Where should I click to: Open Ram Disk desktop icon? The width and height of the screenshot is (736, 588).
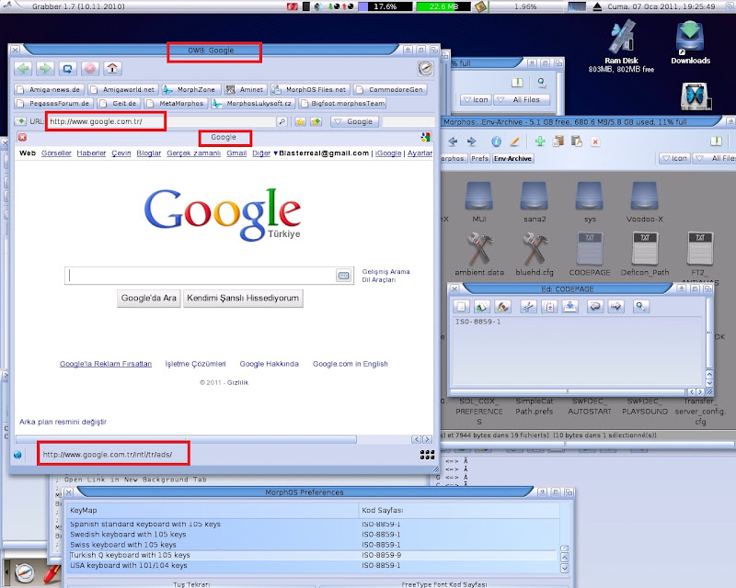tap(621, 39)
